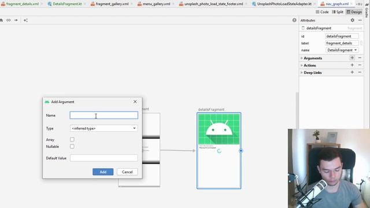This screenshot has height=208, width=370.
Task: Select the detailsFragment node preview
Action: pyautogui.click(x=219, y=150)
